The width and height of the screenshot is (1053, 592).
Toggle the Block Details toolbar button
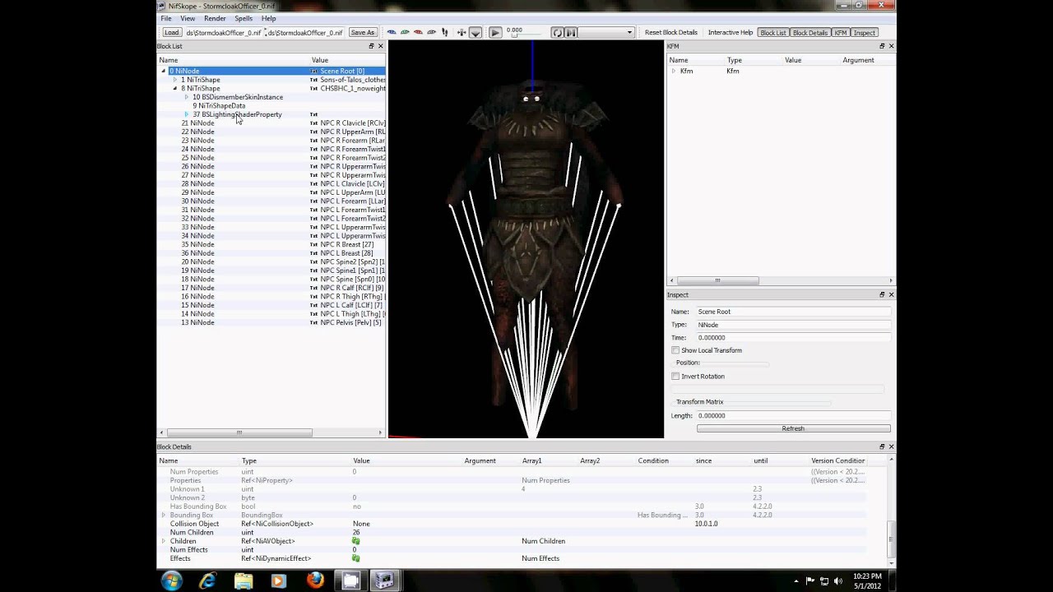click(x=810, y=32)
